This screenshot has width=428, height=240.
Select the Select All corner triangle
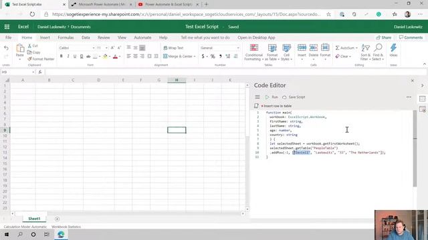coord(7,80)
